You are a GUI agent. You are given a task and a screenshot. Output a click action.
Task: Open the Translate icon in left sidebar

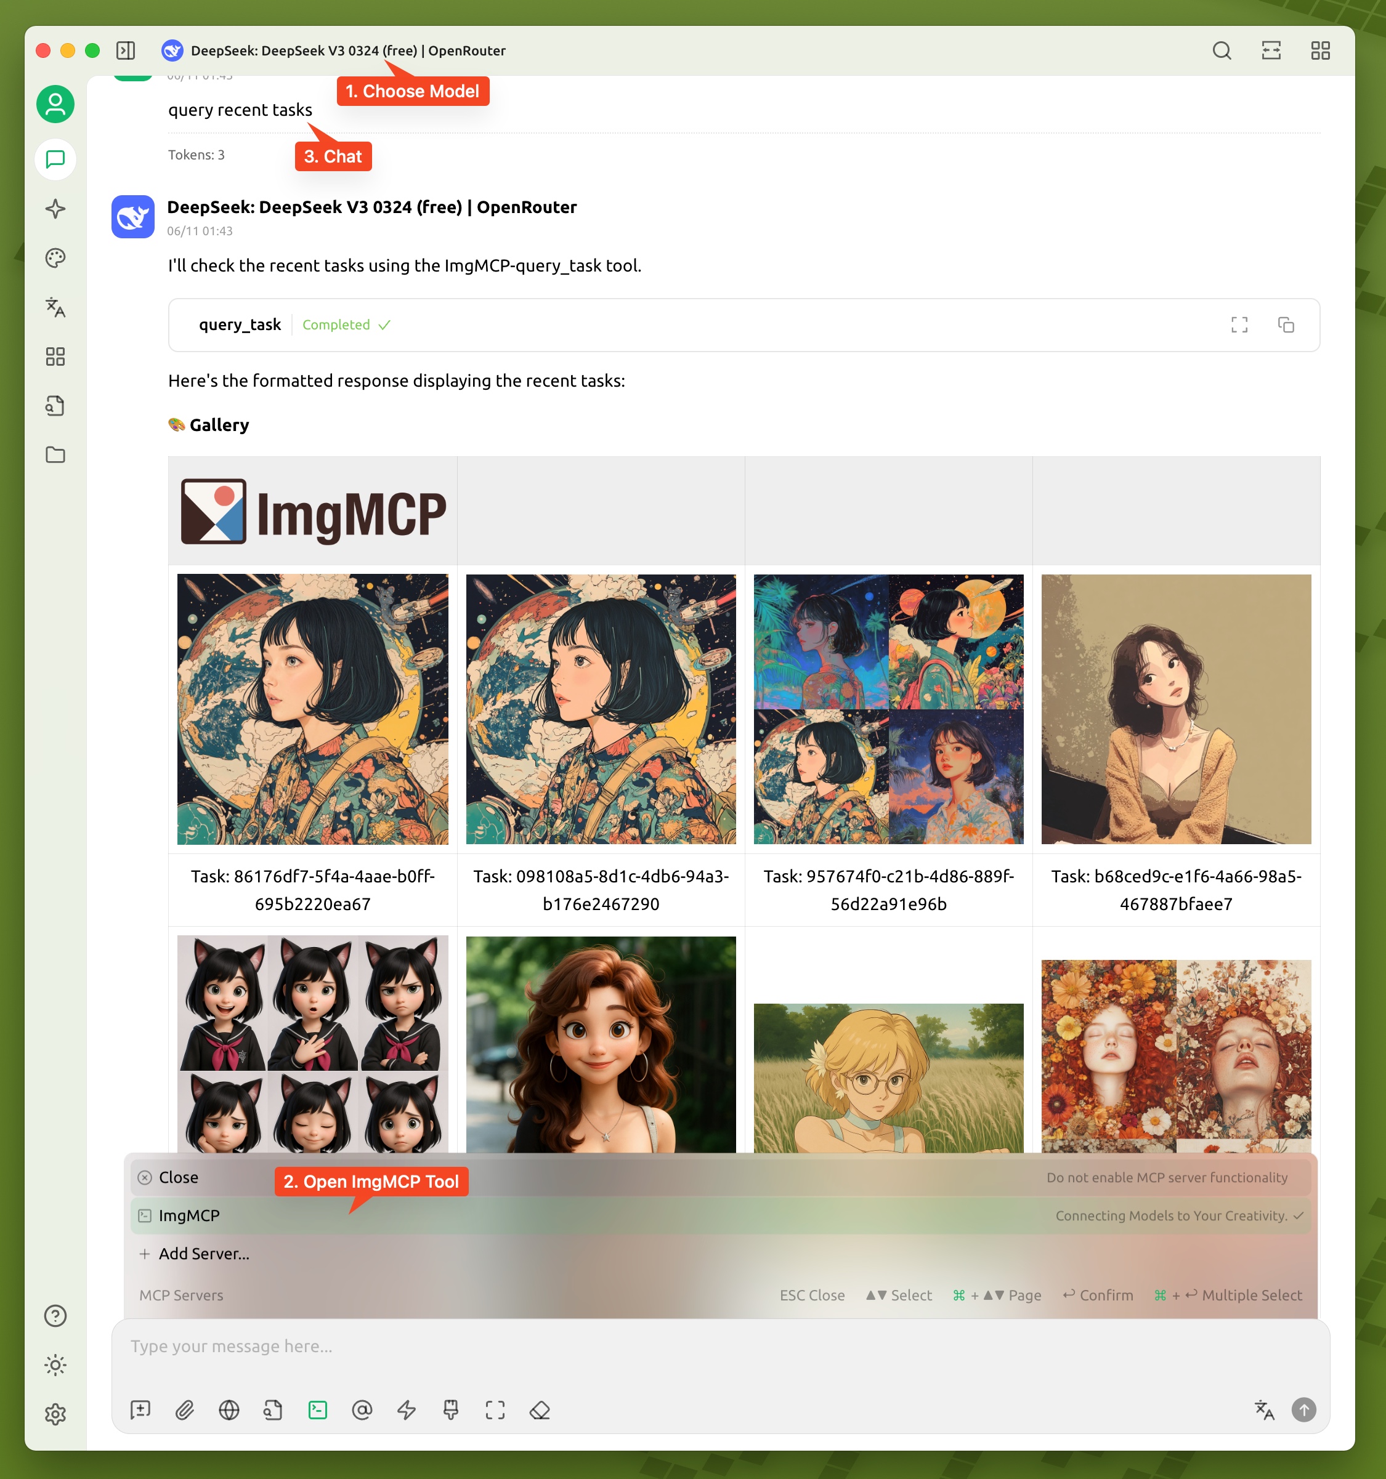(x=55, y=307)
